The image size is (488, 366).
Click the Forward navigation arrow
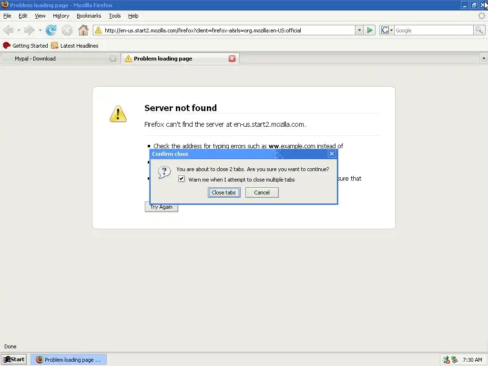(x=29, y=30)
